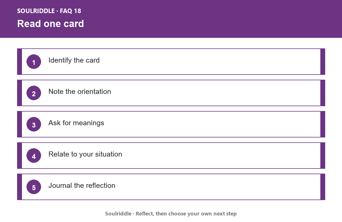342x222 pixels.
Task: Click the 'Read one card' heading
Action: (x=50, y=24)
